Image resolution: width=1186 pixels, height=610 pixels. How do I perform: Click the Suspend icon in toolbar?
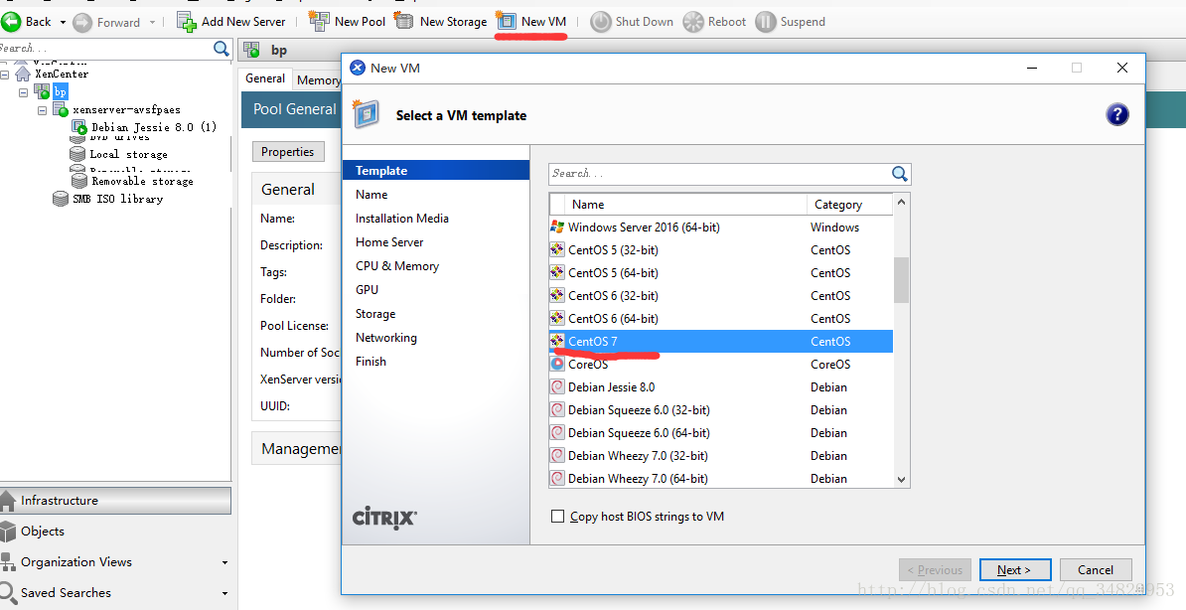[765, 22]
